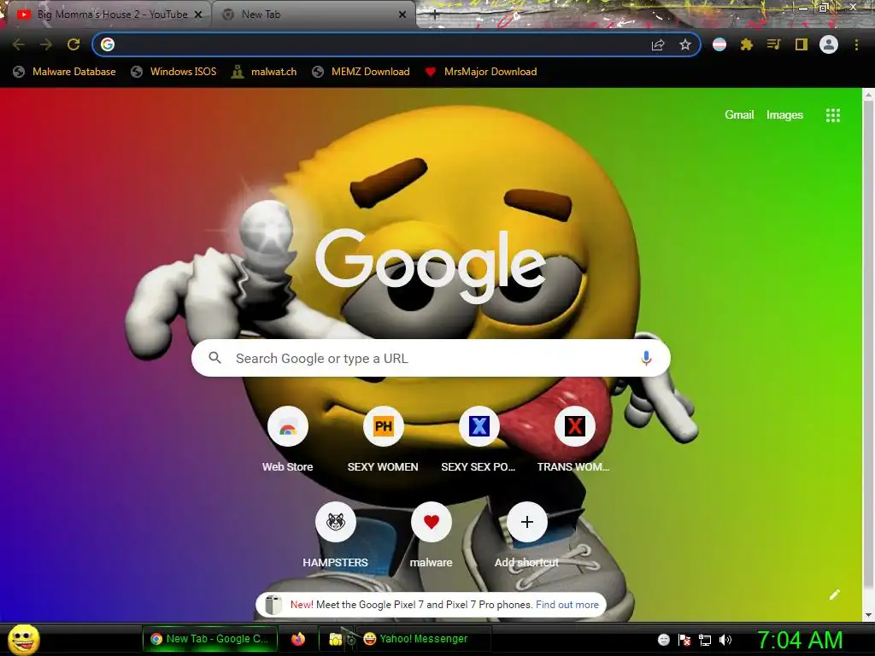Click the Customize Chrome pencil icon
Image resolution: width=875 pixels, height=656 pixels.
[x=834, y=594]
